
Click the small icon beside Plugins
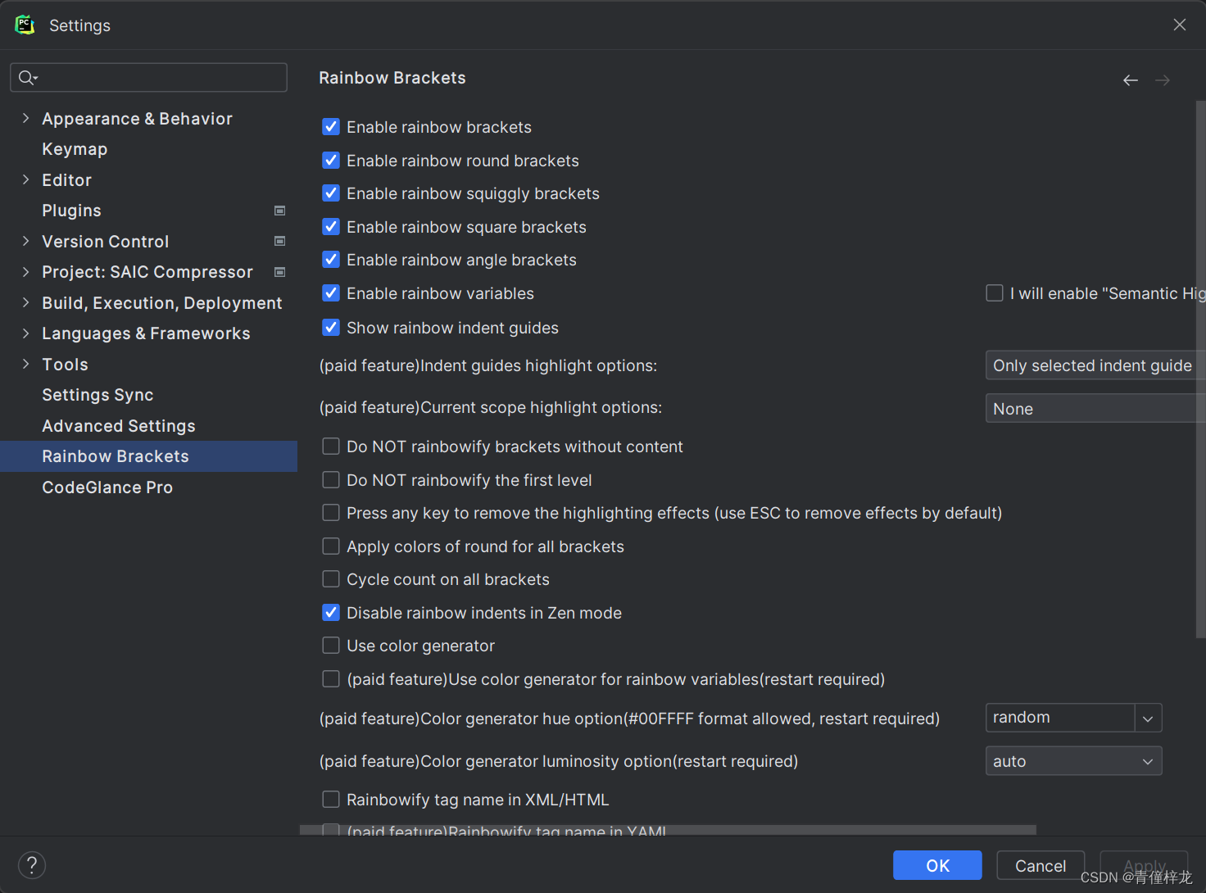tap(279, 211)
